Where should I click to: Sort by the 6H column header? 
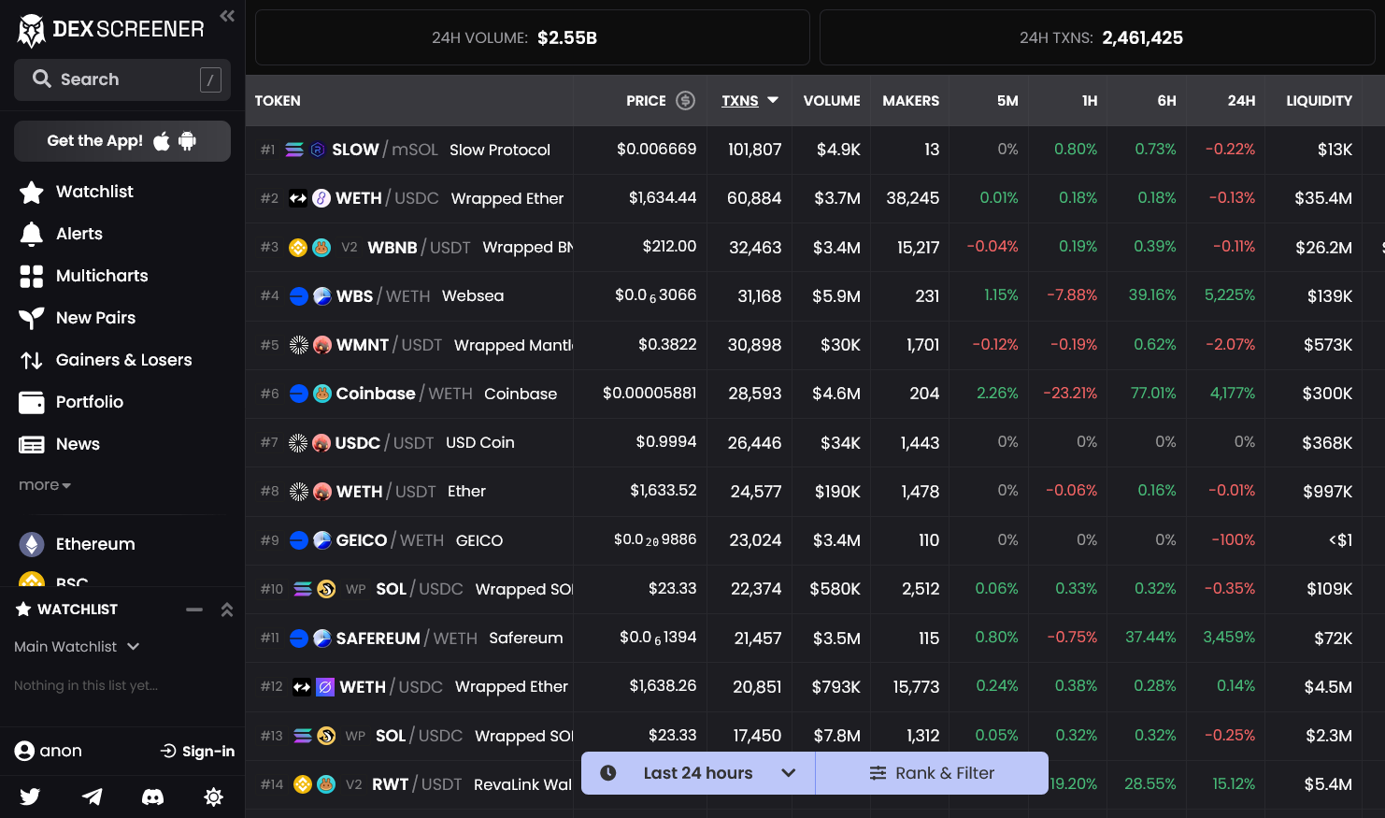coord(1167,101)
